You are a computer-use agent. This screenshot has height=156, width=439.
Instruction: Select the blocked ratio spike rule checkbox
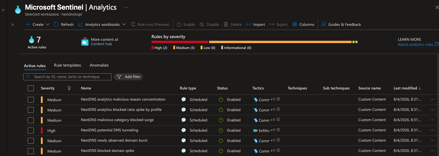click(x=31, y=110)
